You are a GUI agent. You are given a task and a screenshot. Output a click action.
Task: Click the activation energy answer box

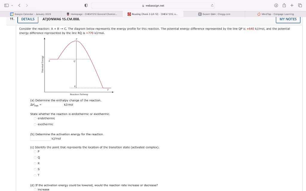(40, 138)
